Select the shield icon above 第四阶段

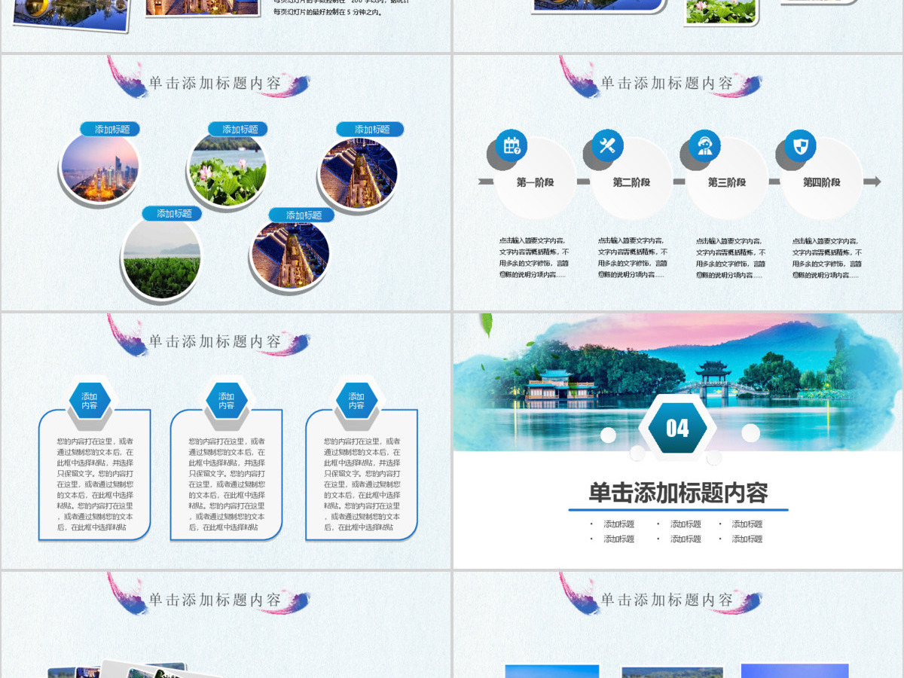[800, 145]
